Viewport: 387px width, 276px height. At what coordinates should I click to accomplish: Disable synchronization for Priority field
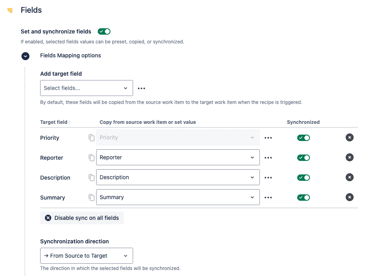pyautogui.click(x=304, y=138)
